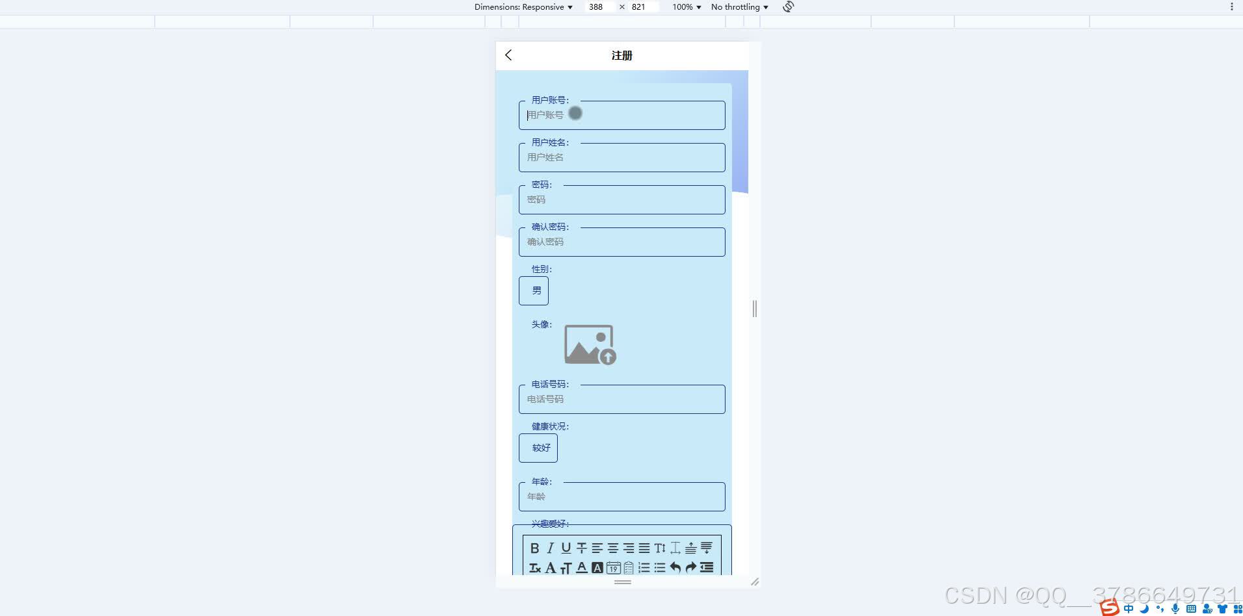
Task: Undo the last editor change
Action: [x=675, y=568]
